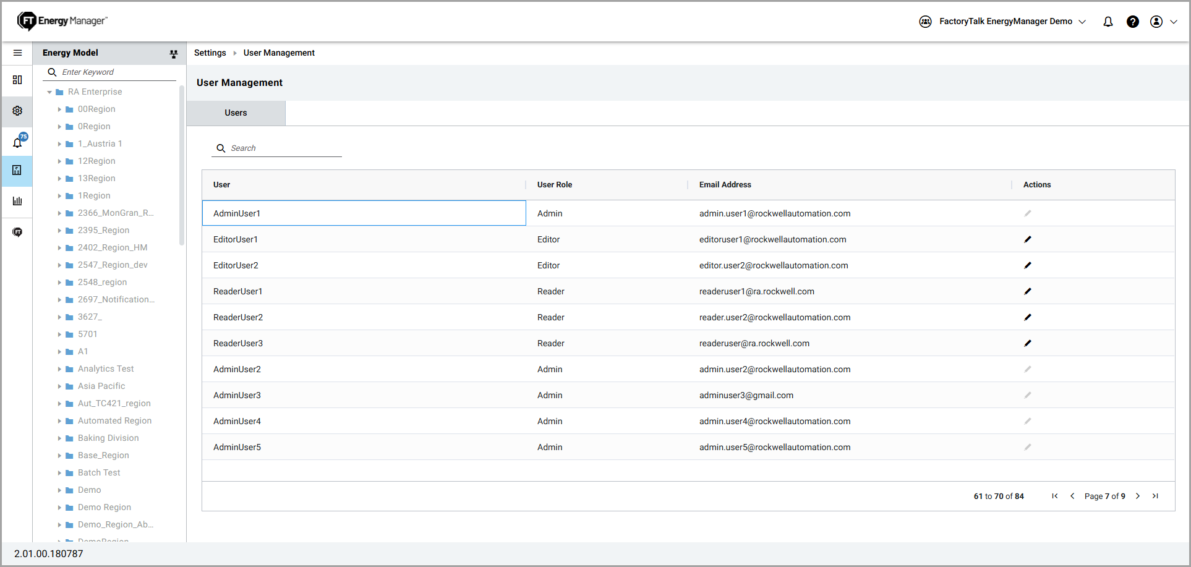Click the top bar notification bell

[1108, 22]
